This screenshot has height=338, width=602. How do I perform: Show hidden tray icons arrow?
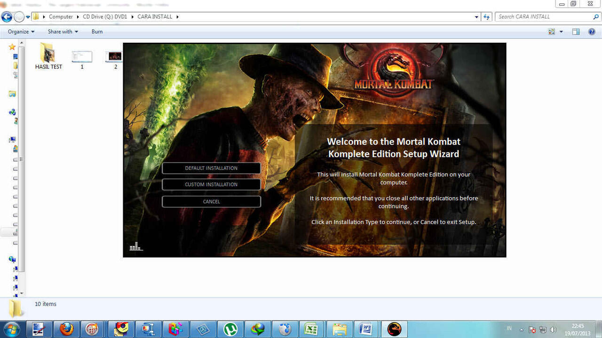click(521, 330)
